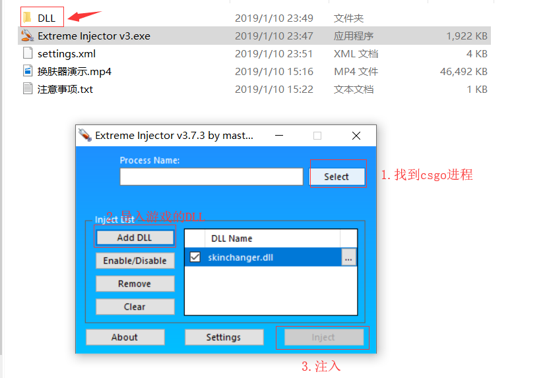Click the 换肤器演示.mp4 video file icon
The height and width of the screenshot is (378, 547).
click(28, 71)
